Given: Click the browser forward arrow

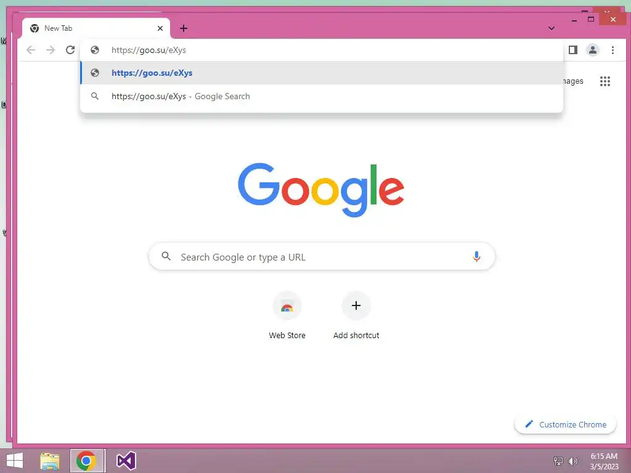Looking at the screenshot, I should 51,50.
